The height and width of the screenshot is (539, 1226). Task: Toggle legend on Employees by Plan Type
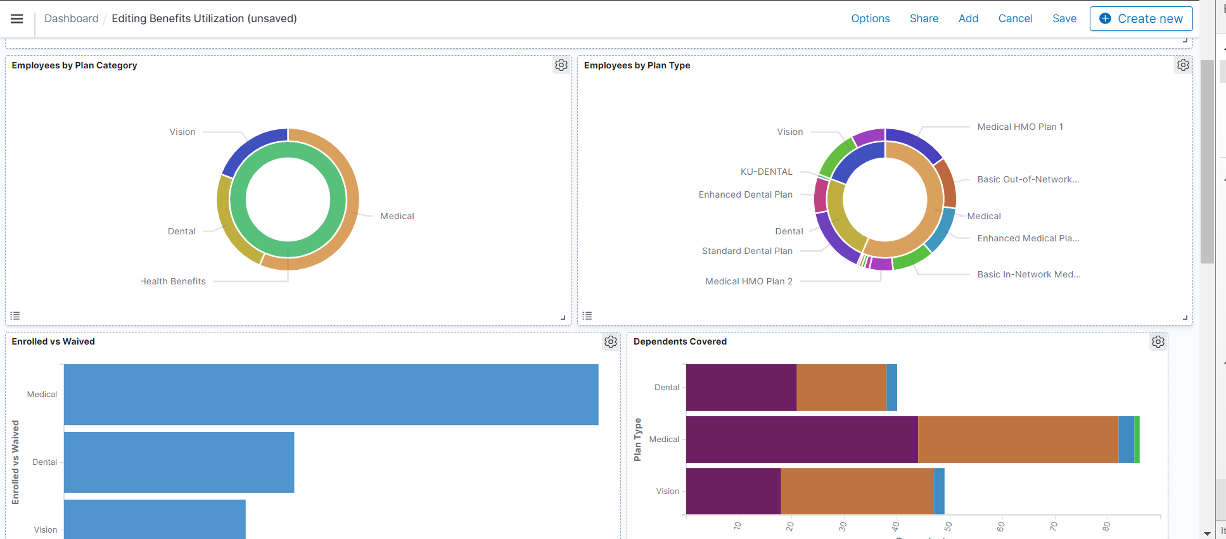point(587,315)
